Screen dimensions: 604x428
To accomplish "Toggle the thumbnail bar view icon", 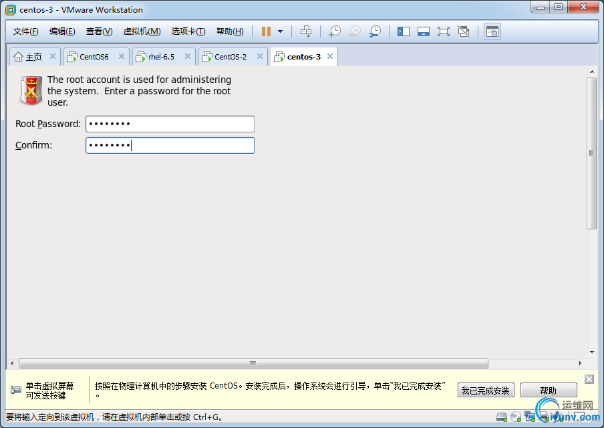I will pos(424,31).
